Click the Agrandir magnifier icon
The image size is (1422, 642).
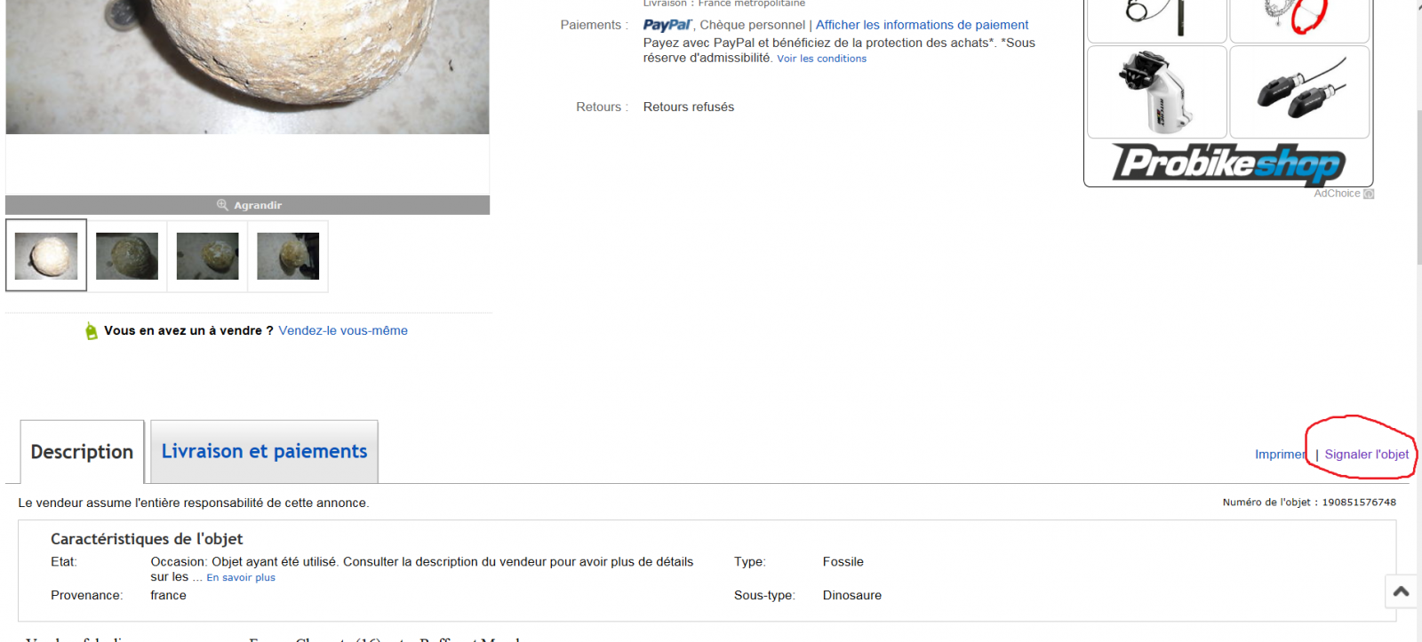(x=222, y=205)
